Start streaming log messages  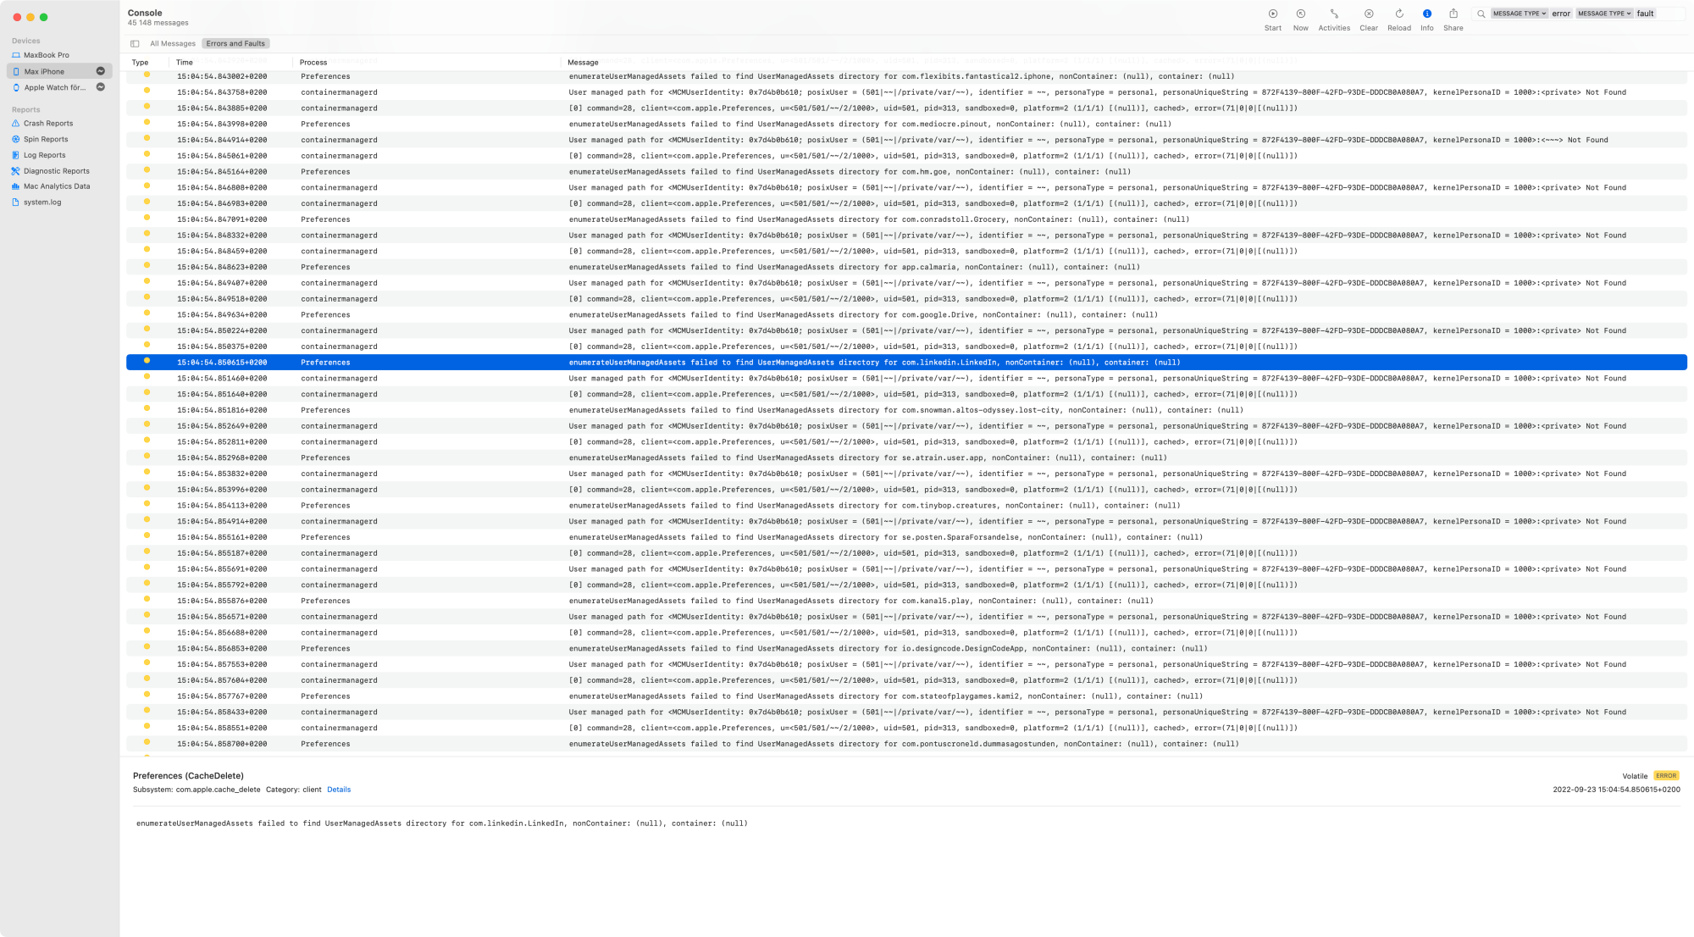1272,14
